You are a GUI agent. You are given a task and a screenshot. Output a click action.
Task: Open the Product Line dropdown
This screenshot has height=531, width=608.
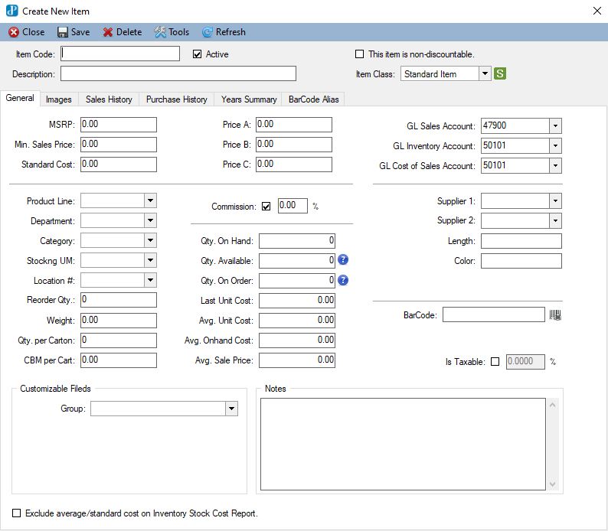(150, 200)
